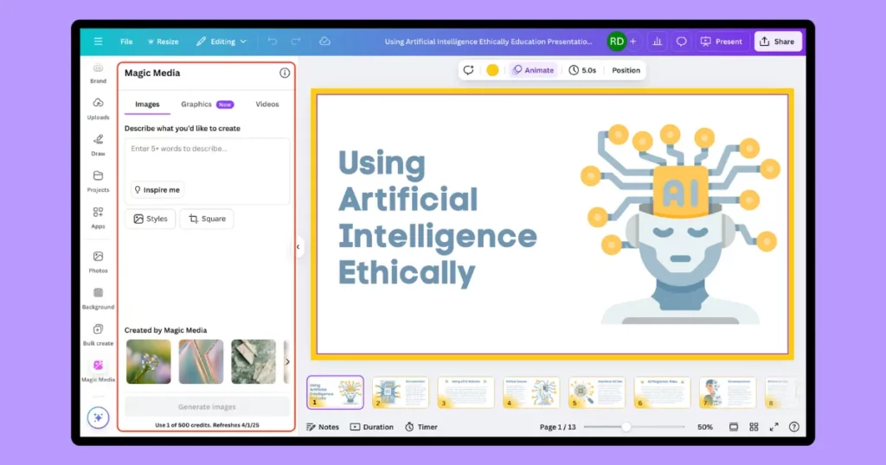The image size is (886, 465).
Task: Click the Share button
Action: (777, 41)
